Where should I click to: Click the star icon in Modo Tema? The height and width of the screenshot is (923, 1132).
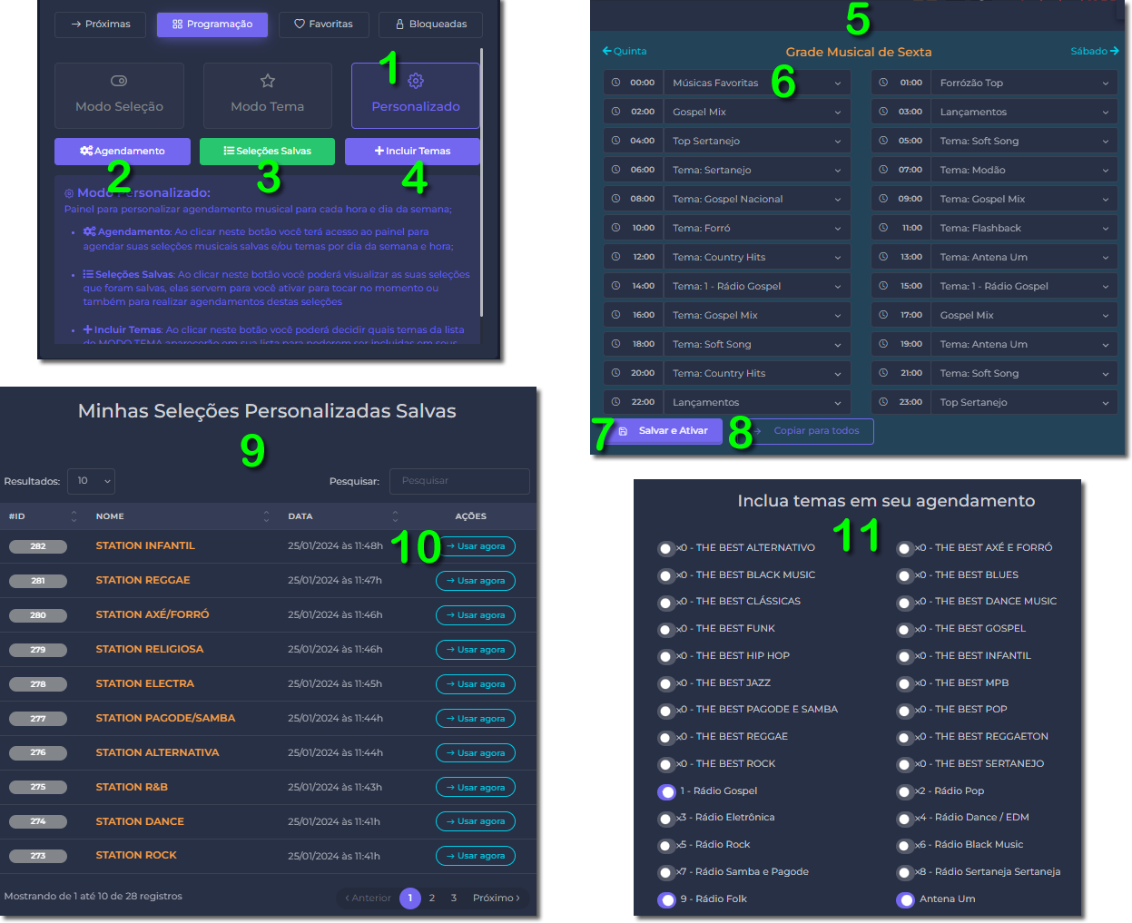[268, 81]
